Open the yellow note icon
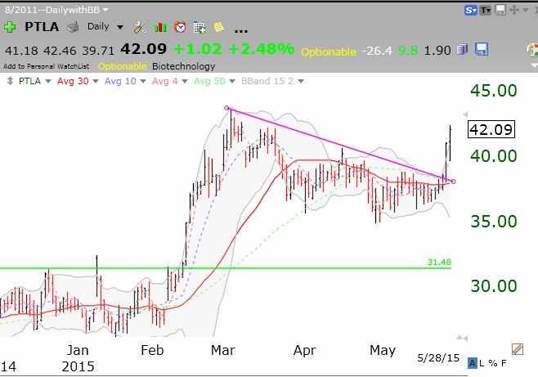The height and width of the screenshot is (377, 538). (218, 27)
